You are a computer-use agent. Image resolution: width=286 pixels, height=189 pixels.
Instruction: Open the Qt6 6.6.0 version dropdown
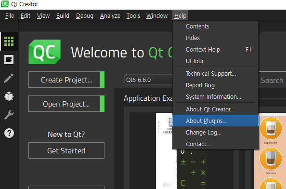[x=148, y=80]
